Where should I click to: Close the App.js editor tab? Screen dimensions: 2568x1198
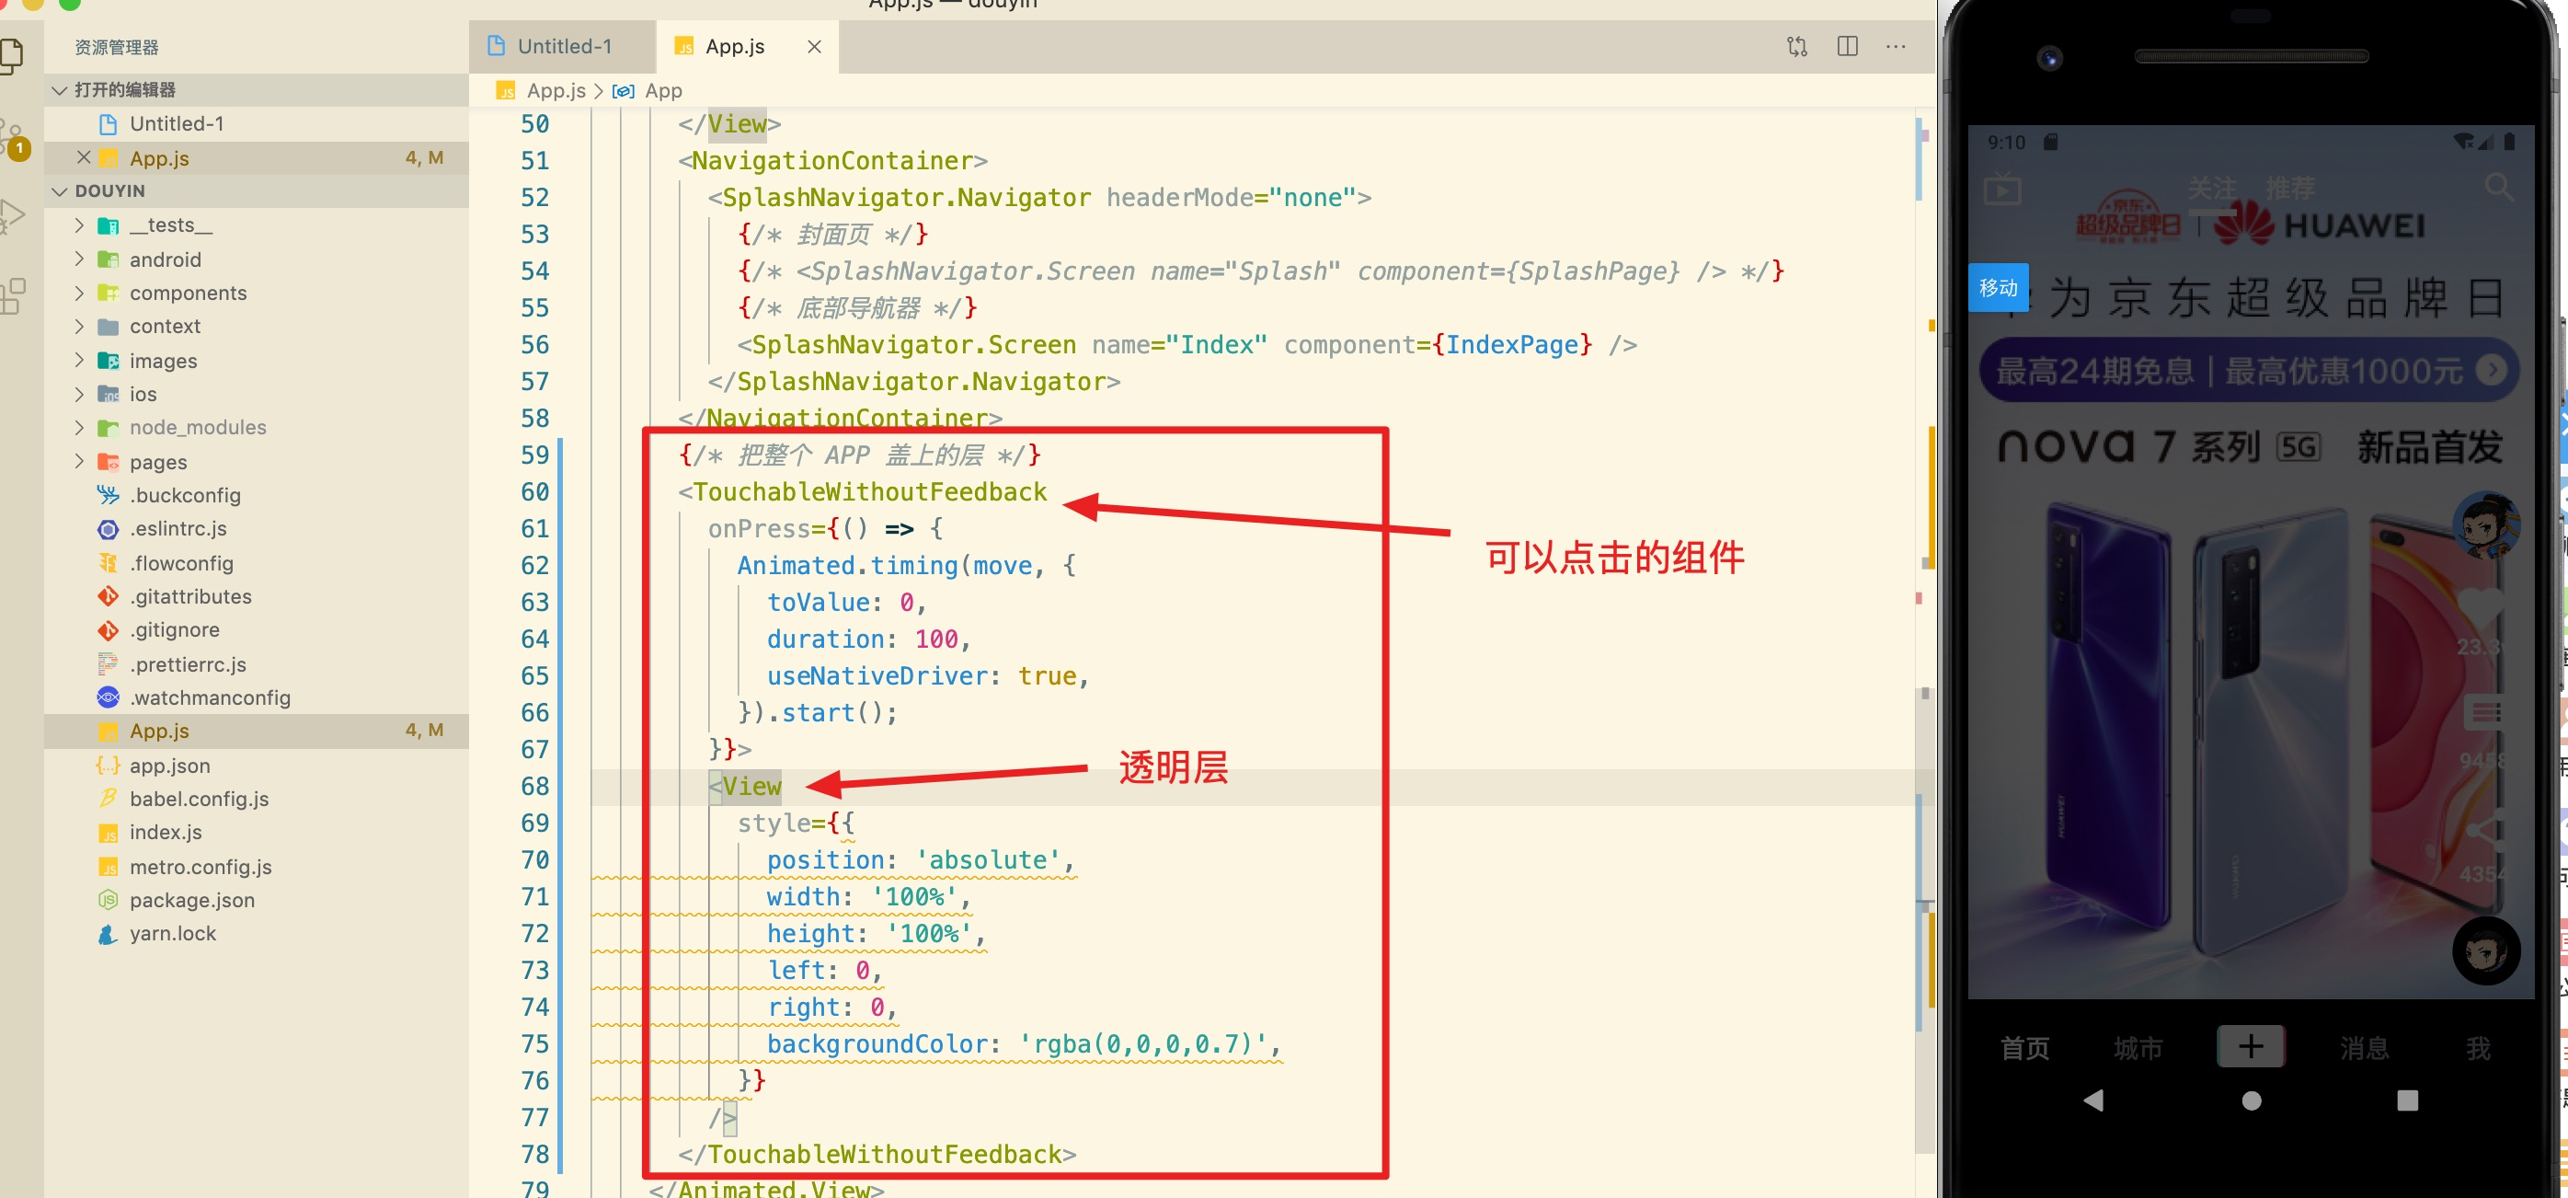[813, 47]
